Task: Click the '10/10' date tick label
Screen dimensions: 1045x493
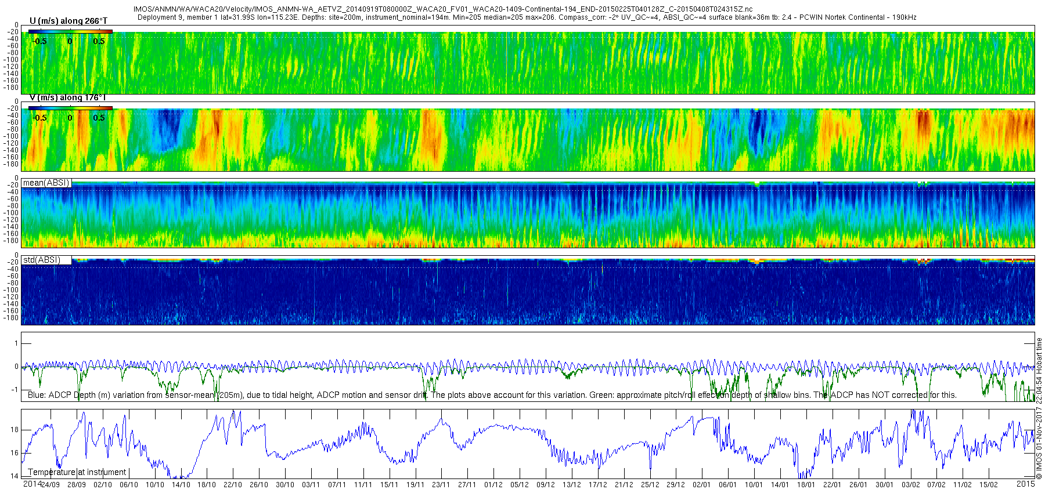Action: pyautogui.click(x=155, y=485)
